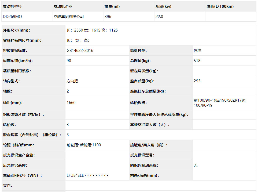Click the wheelbase value 1660
The image size is (258, 192).
71,103
